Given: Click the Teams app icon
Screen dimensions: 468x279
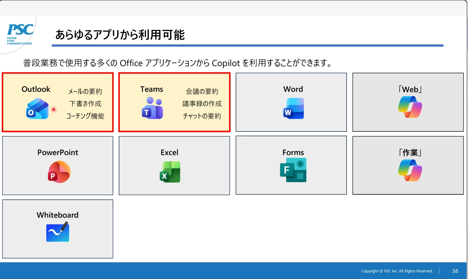Looking at the screenshot, I should pyautogui.click(x=152, y=108).
